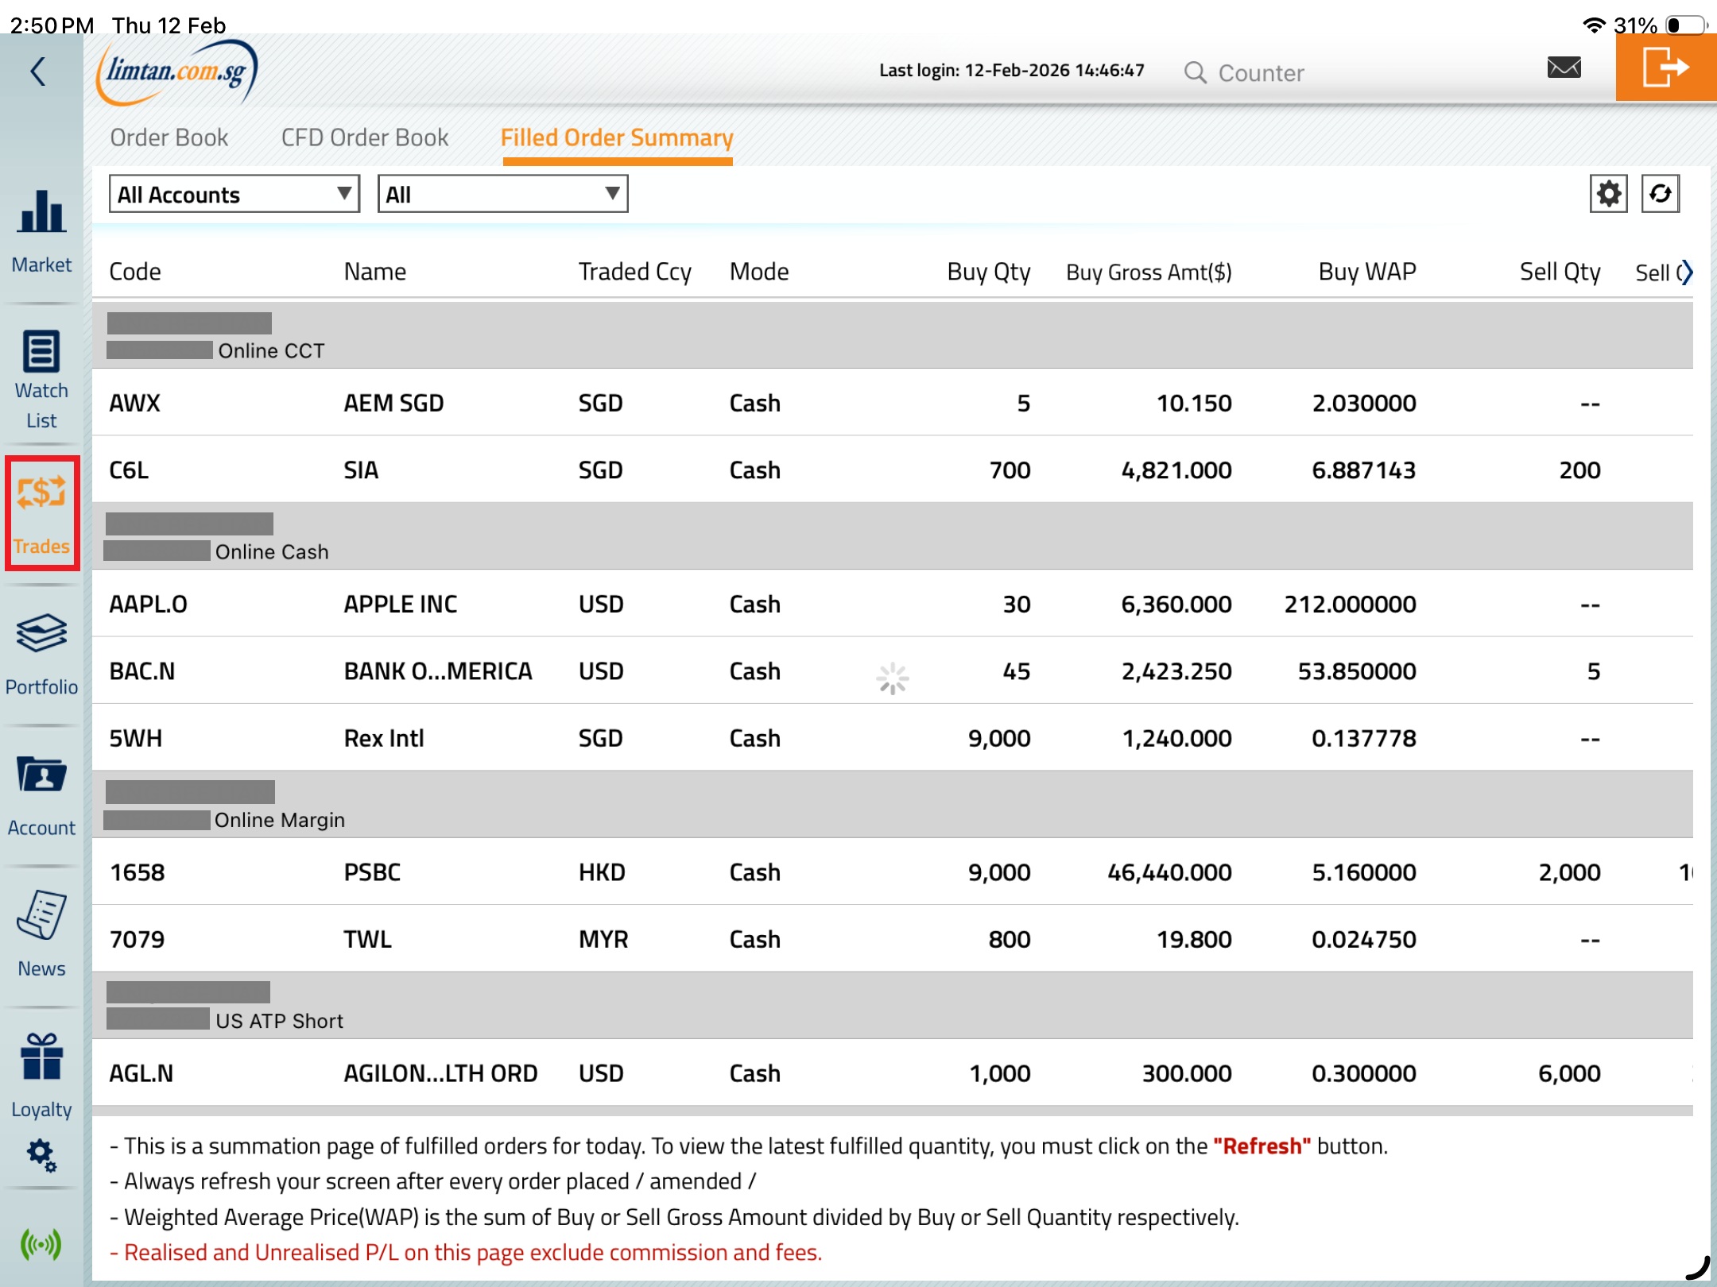Open the Market bar chart icon

click(x=41, y=213)
